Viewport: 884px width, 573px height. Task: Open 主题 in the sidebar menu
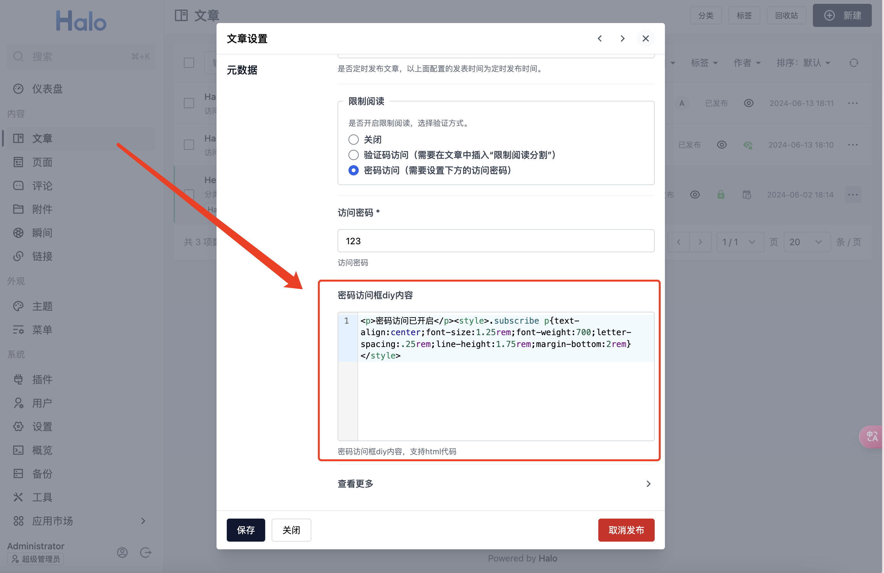coord(81,306)
